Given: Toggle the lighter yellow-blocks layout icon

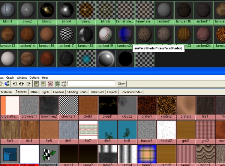Looking at the screenshot, I should (x=43, y=84).
